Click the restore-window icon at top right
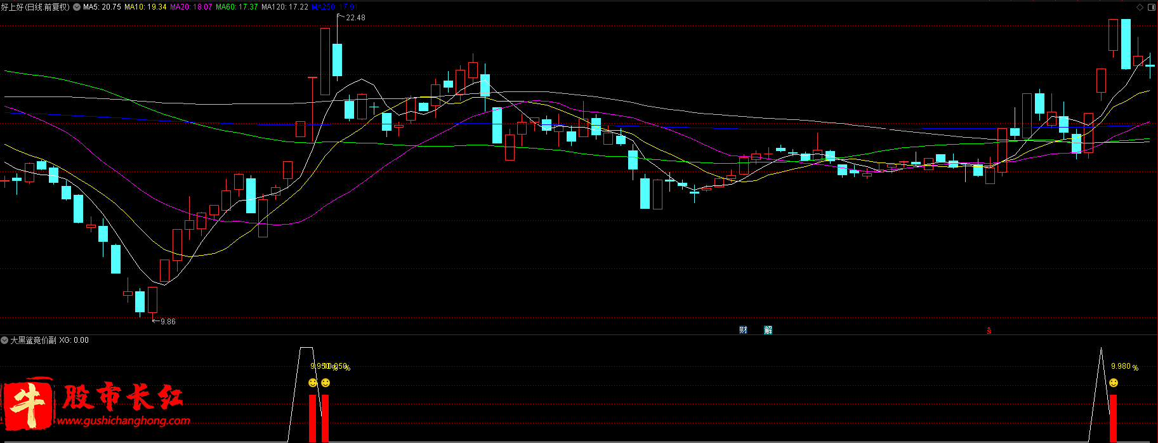1158x443 pixels. click(1151, 7)
